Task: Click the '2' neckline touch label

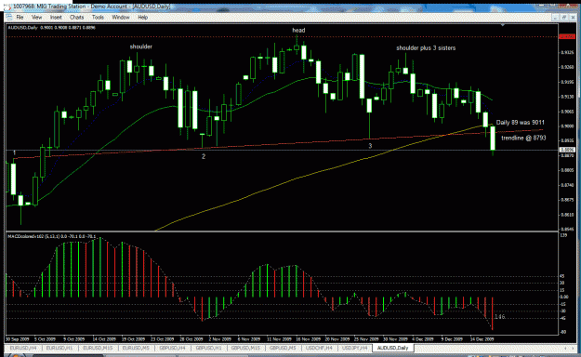Action: point(204,157)
